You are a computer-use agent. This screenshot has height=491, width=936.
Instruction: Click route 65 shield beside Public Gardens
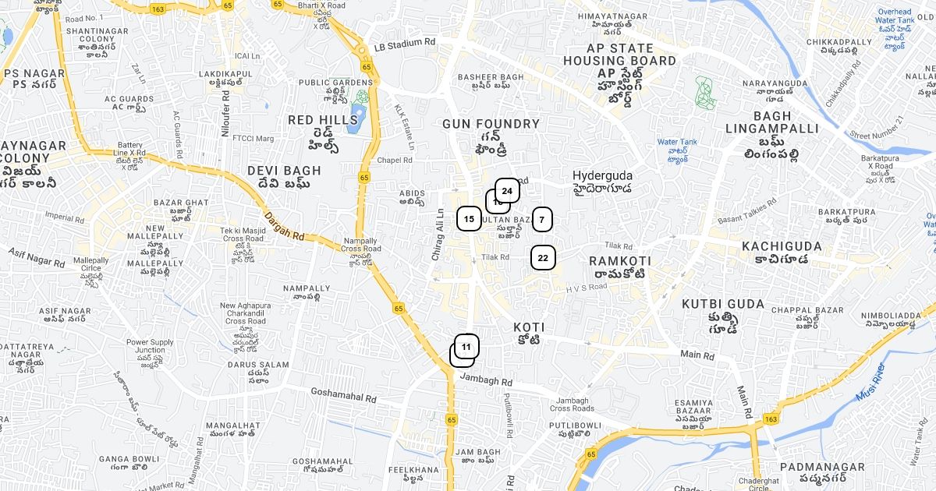pos(364,67)
